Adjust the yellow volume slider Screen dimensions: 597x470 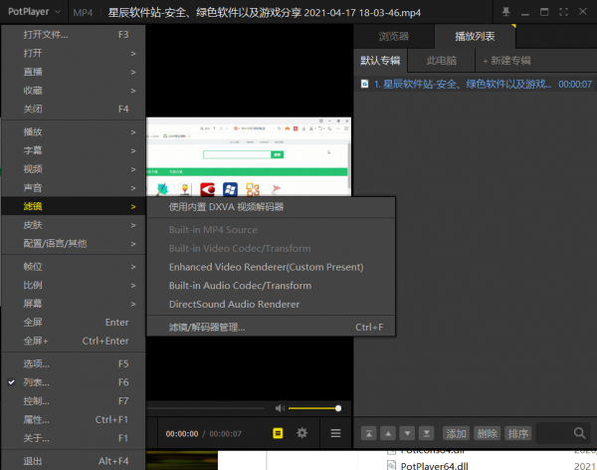pos(316,407)
